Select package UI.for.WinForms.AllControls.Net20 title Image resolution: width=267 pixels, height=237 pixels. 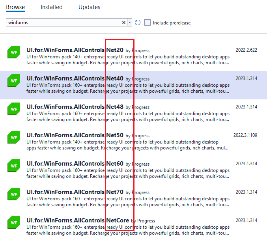75,50
